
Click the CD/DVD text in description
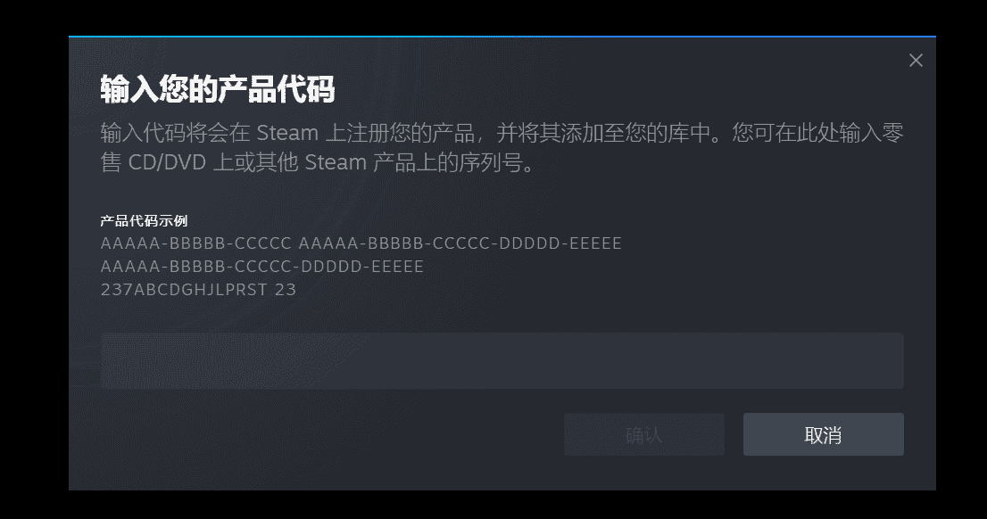[x=168, y=163]
